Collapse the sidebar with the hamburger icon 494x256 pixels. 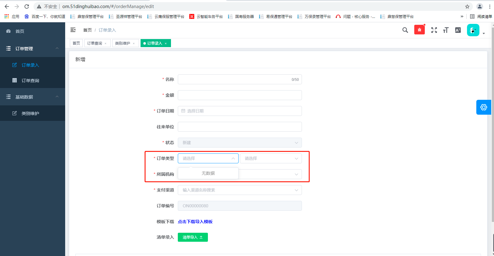pos(73,30)
